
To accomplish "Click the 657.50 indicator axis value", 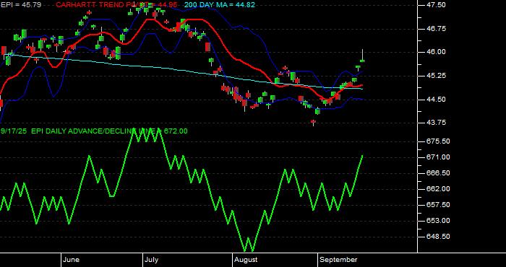I will point(437,205).
